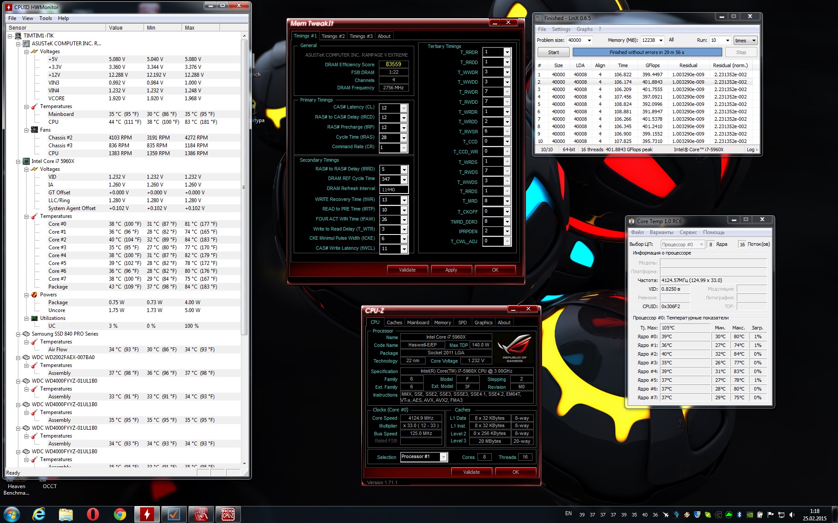Open the CPU-Z Processor #1 selection dropdown
This screenshot has height=523, width=838.
(x=443, y=457)
